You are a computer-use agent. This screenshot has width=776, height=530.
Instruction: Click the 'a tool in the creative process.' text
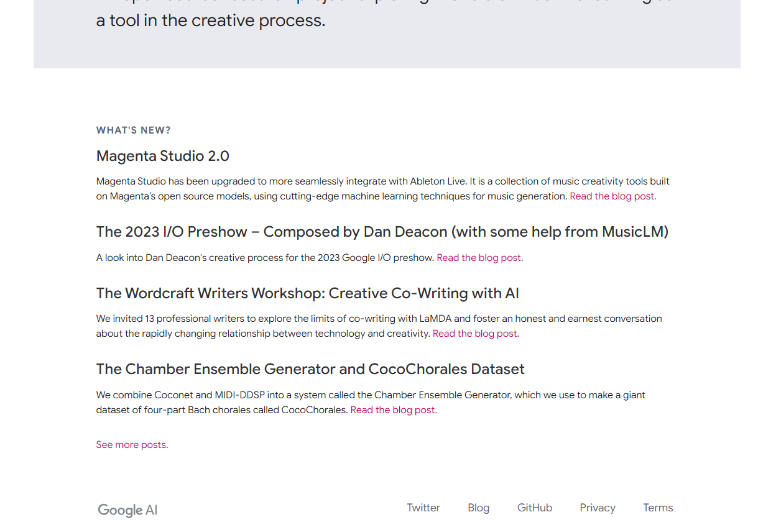tap(211, 21)
